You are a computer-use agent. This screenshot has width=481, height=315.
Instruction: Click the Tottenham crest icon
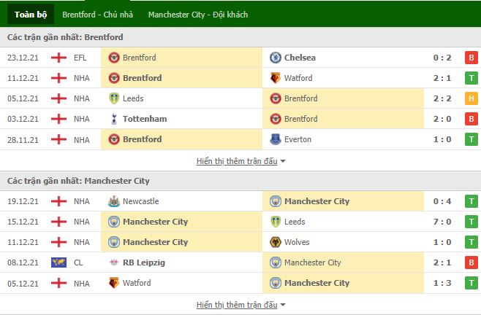[x=114, y=119]
